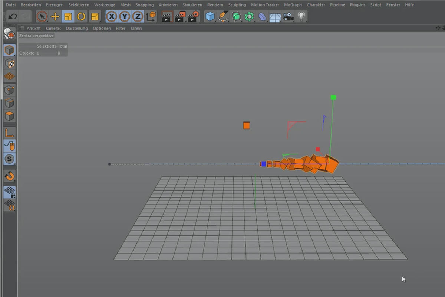Toggle the X axis lock
445x297 pixels.
point(111,16)
